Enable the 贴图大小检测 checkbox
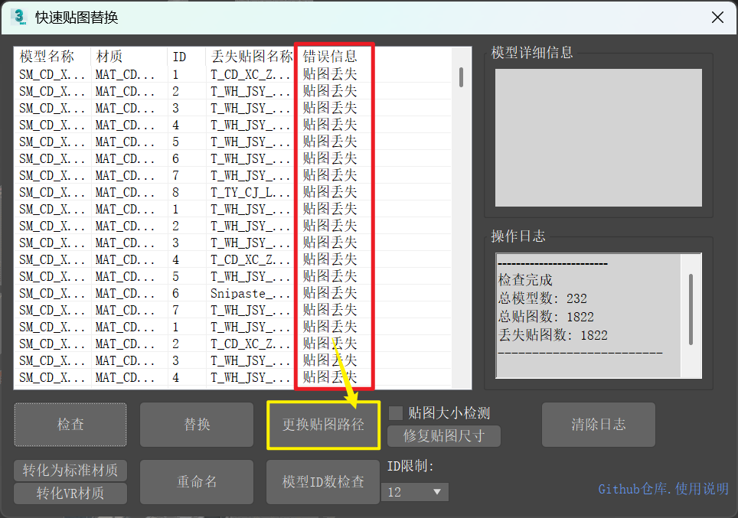Screen dimensions: 738x518 [396, 413]
